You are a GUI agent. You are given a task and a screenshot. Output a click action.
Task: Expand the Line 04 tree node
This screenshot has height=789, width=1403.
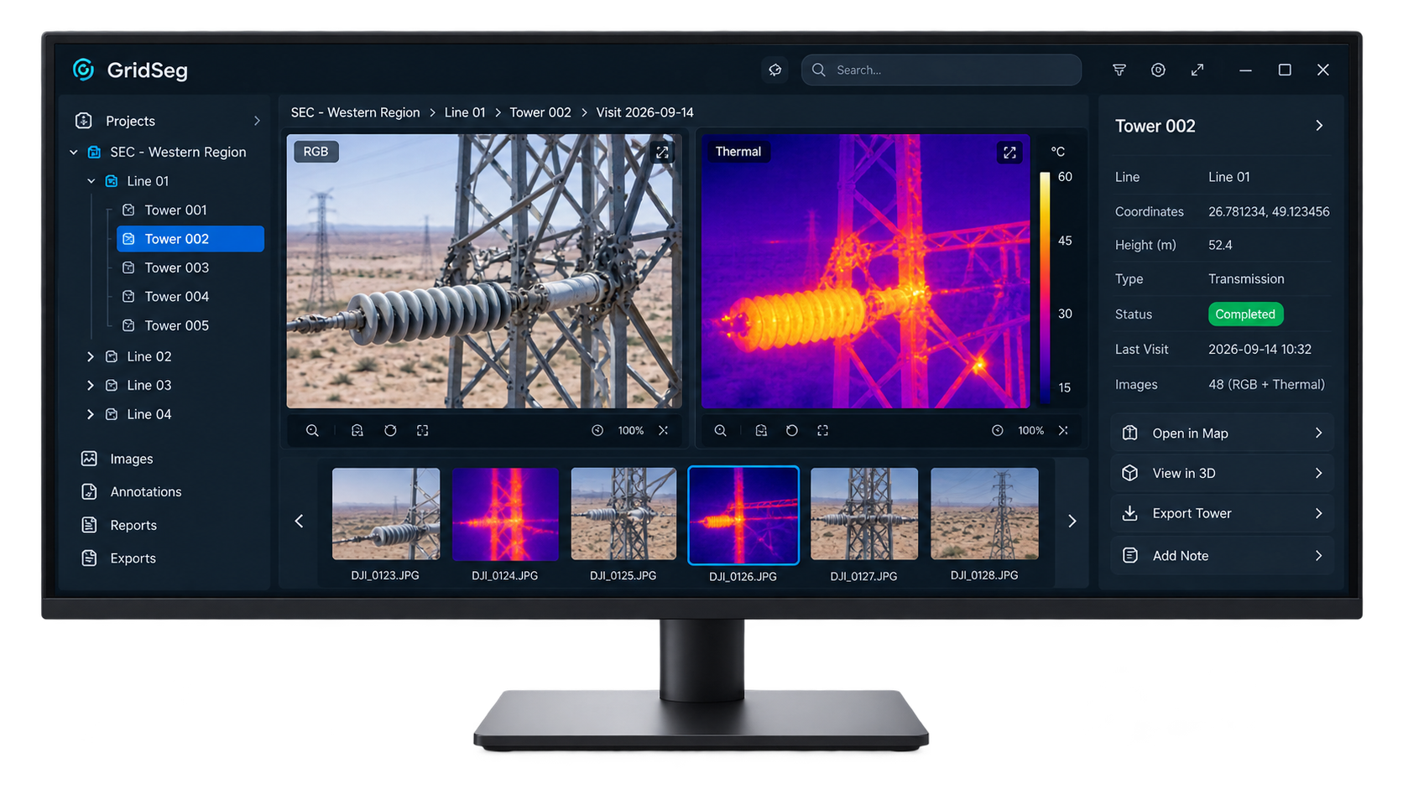pos(91,414)
